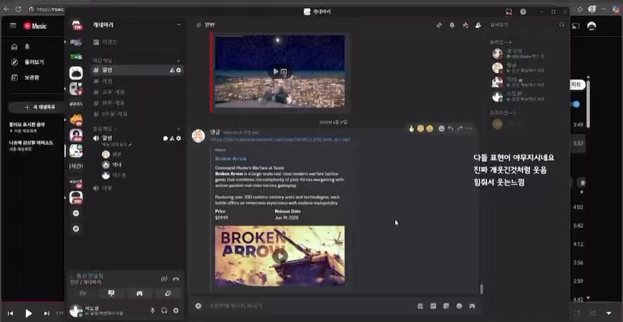The image size is (623, 322).
Task: Click in the Discord message input field
Action: coord(310,306)
